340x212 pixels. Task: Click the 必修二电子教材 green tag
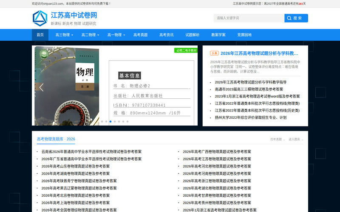point(186,50)
